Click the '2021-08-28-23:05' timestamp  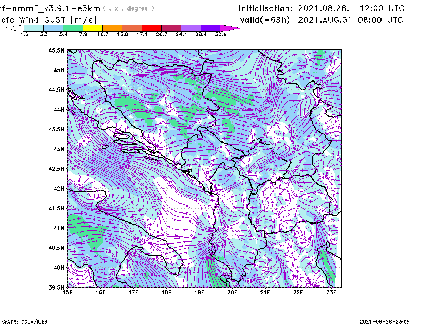[x=385, y=322]
